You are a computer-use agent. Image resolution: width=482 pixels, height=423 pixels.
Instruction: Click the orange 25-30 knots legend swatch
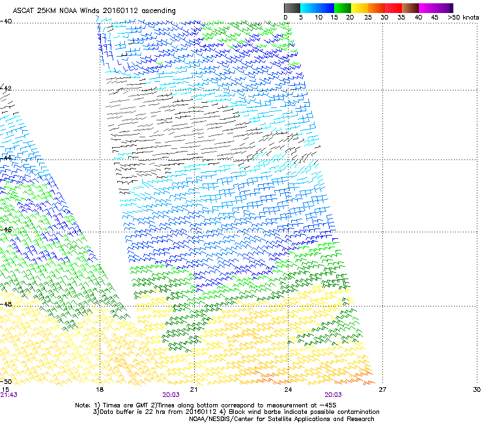pyautogui.click(x=376, y=8)
